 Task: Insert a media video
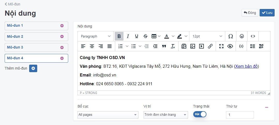point(202,46)
